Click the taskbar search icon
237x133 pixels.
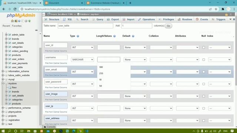[x=9, y=131]
